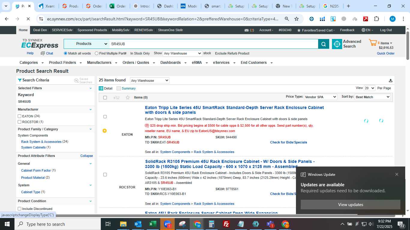Open the Chat icon in header

[43, 53]
